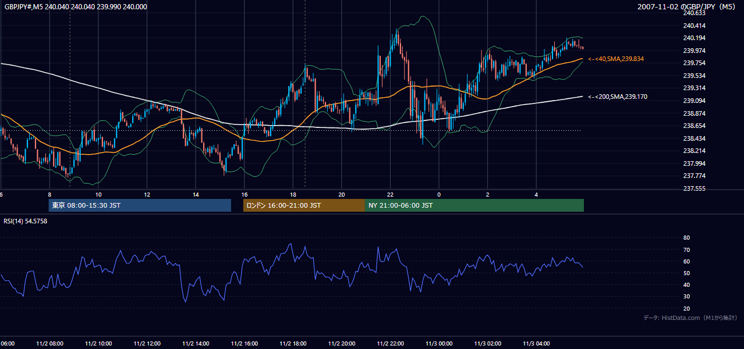Screen dimensions: 744x349
Task: Click RSI scale value 20
Action: 686,308
